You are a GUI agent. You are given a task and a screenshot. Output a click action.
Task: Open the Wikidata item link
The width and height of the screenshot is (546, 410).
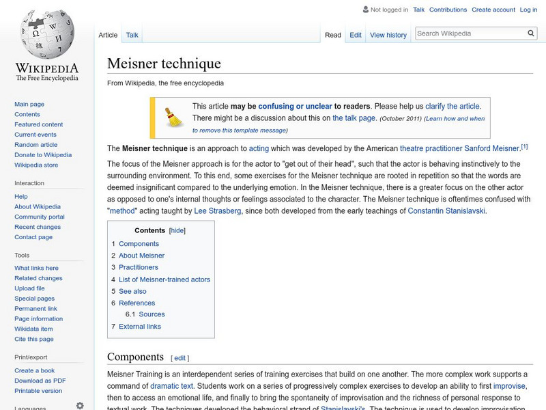pyautogui.click(x=33, y=329)
